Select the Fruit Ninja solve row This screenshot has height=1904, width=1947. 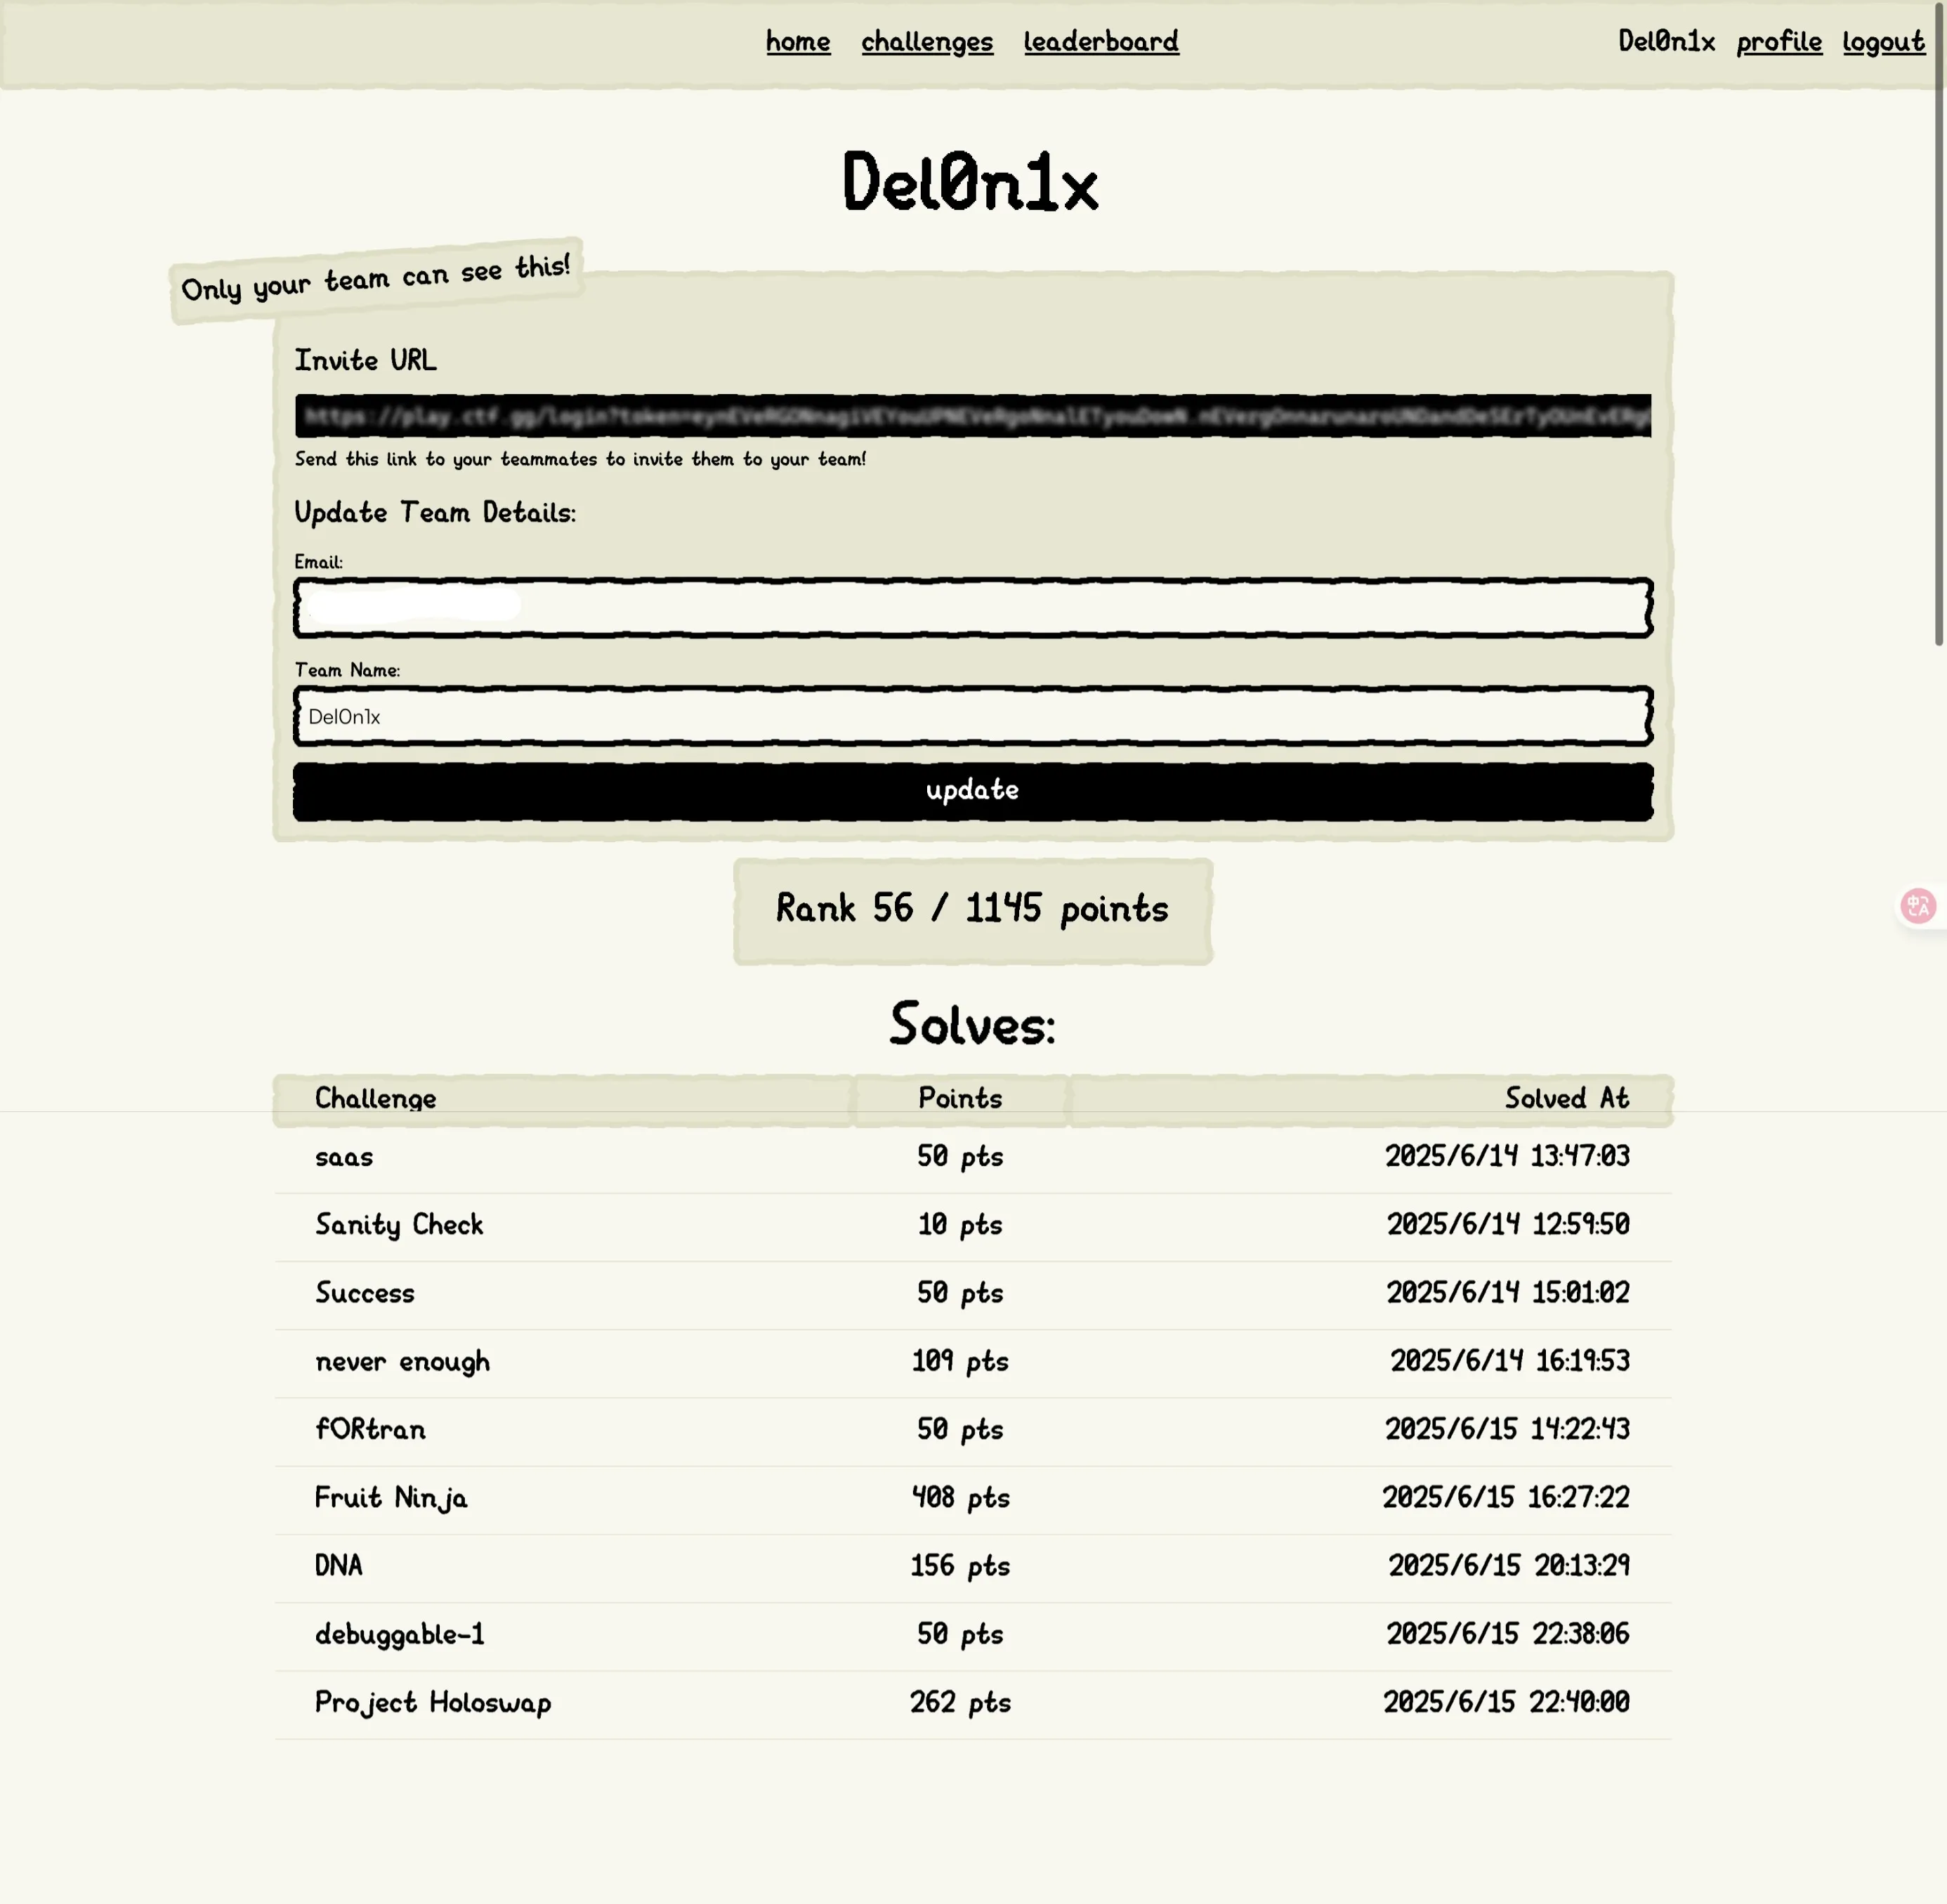click(973, 1498)
